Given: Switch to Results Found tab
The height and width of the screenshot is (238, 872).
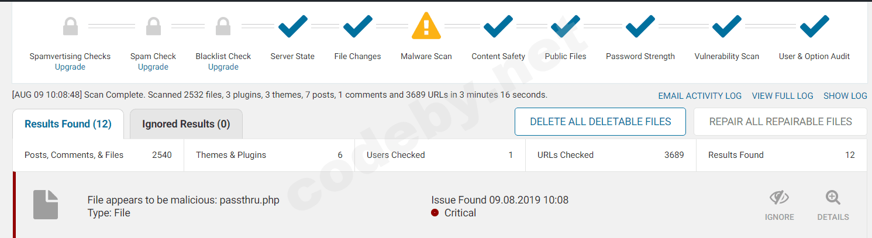Looking at the screenshot, I should pyautogui.click(x=68, y=124).
